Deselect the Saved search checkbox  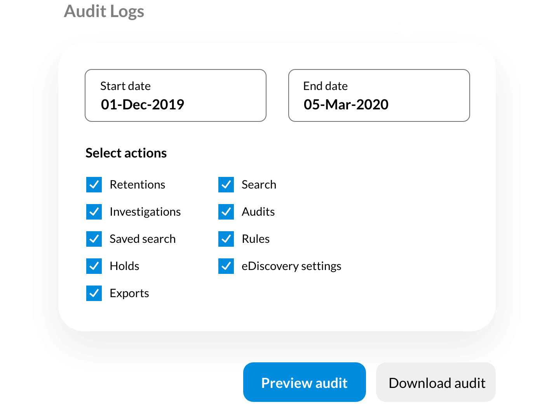(x=94, y=239)
